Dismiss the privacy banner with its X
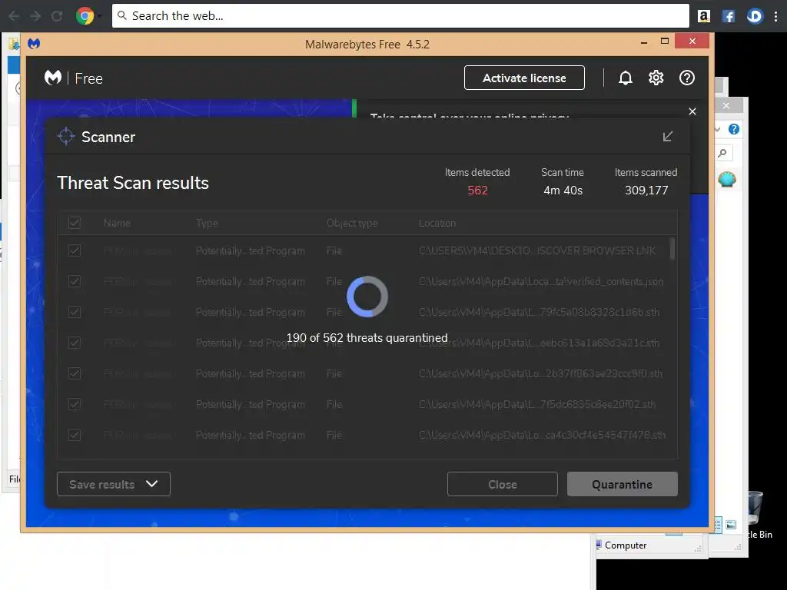This screenshot has width=787, height=590. coord(692,111)
